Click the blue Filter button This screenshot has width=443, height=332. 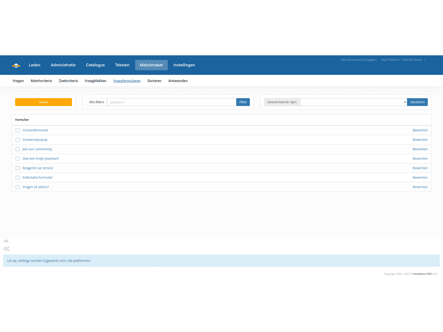(243, 102)
